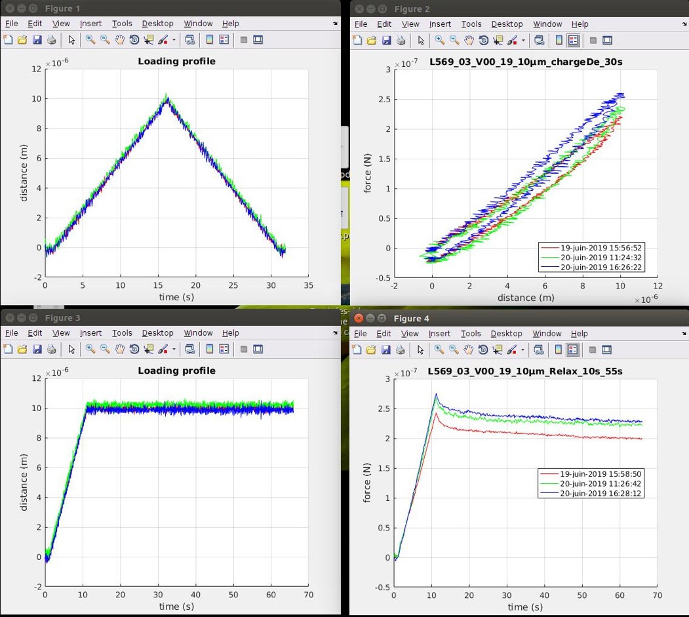Viewport: 689px width, 617px height.
Task: Open the Tools menu in Figure 2
Action: 471,24
